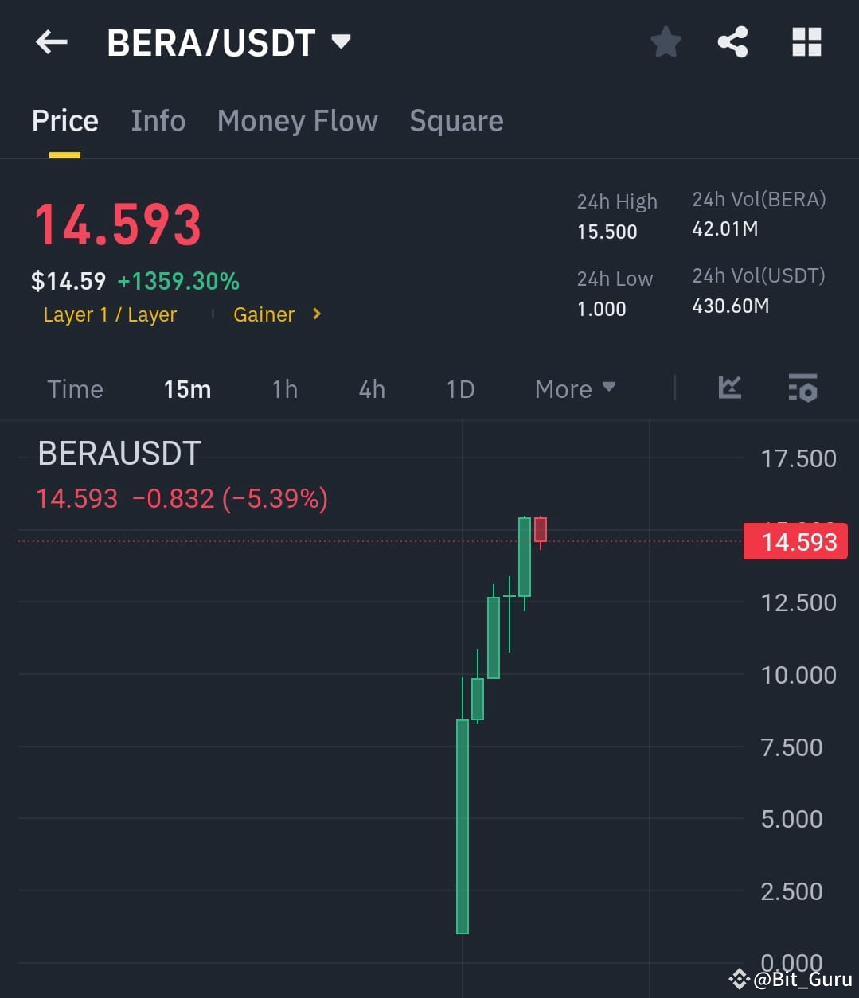Expand the More timeframes dropdown
859x998 pixels.
coord(573,389)
